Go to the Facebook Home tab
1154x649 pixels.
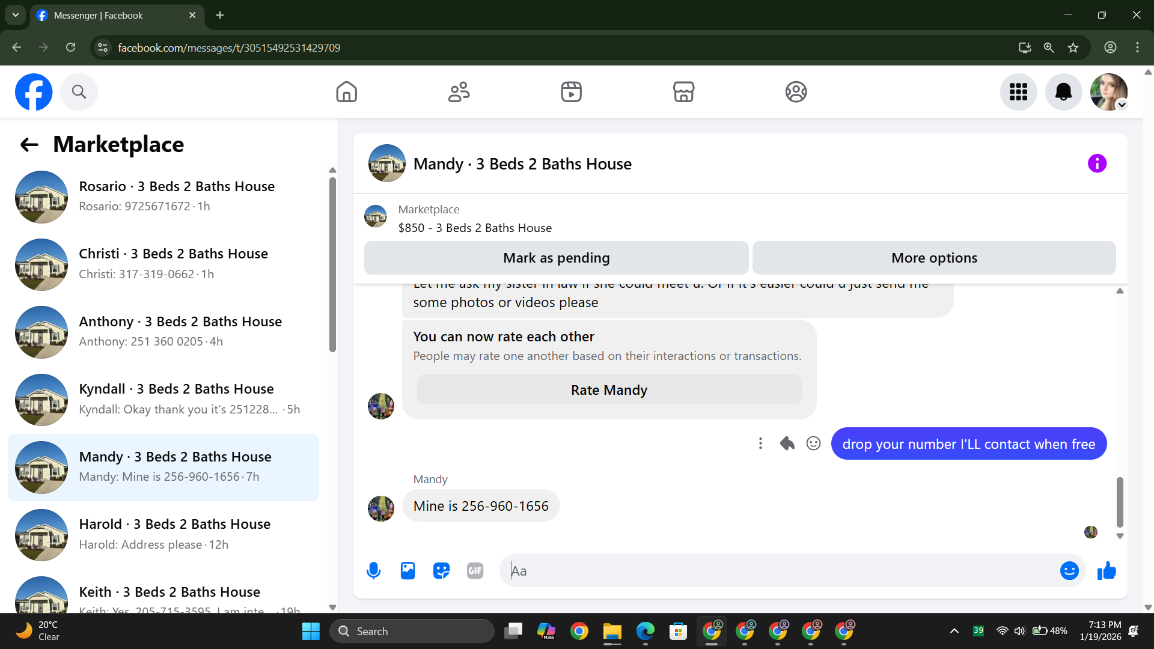[x=346, y=92]
